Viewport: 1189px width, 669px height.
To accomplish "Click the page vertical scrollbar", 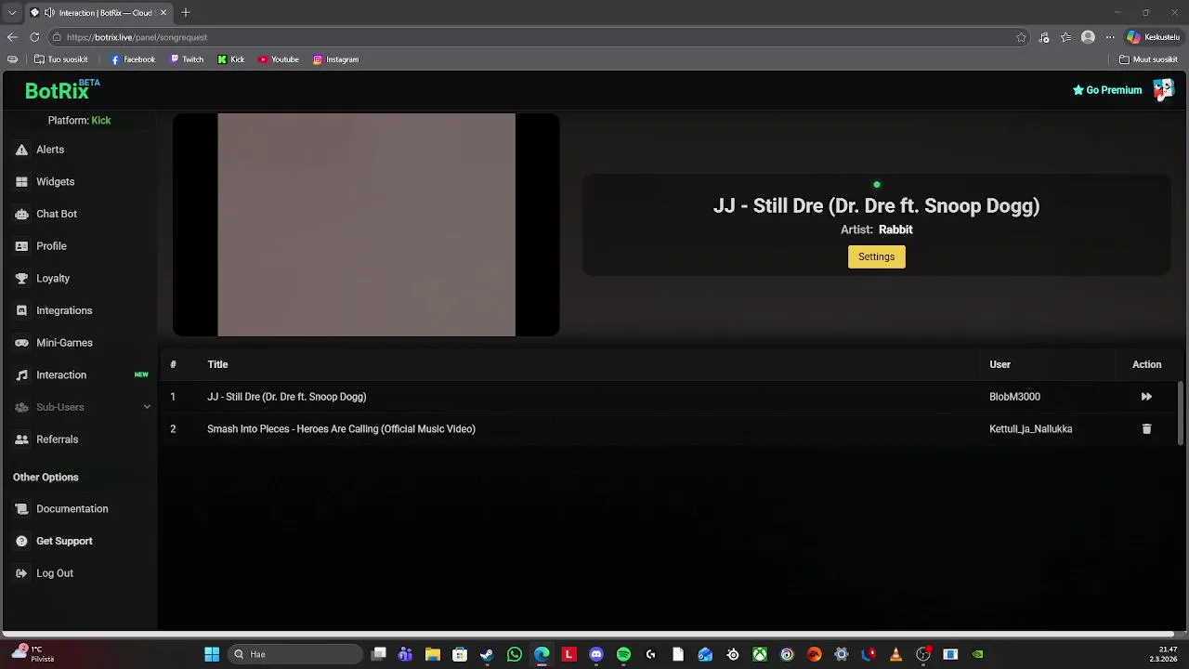I will click(x=1181, y=413).
